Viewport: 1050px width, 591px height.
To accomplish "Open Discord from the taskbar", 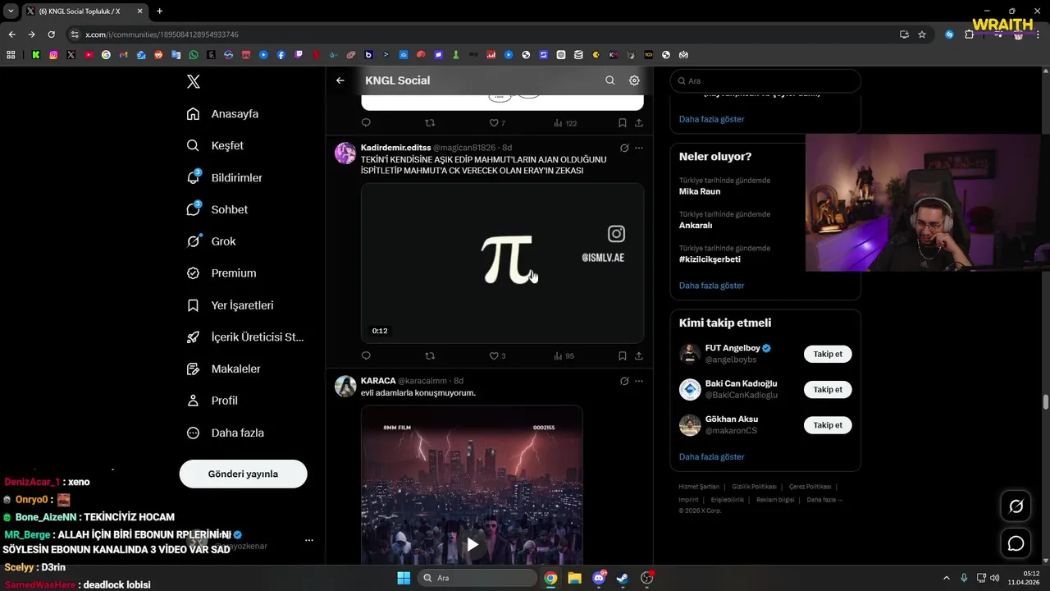I will [x=599, y=578].
